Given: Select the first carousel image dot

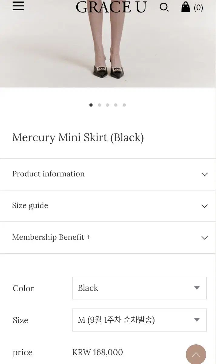Looking at the screenshot, I should (91, 105).
